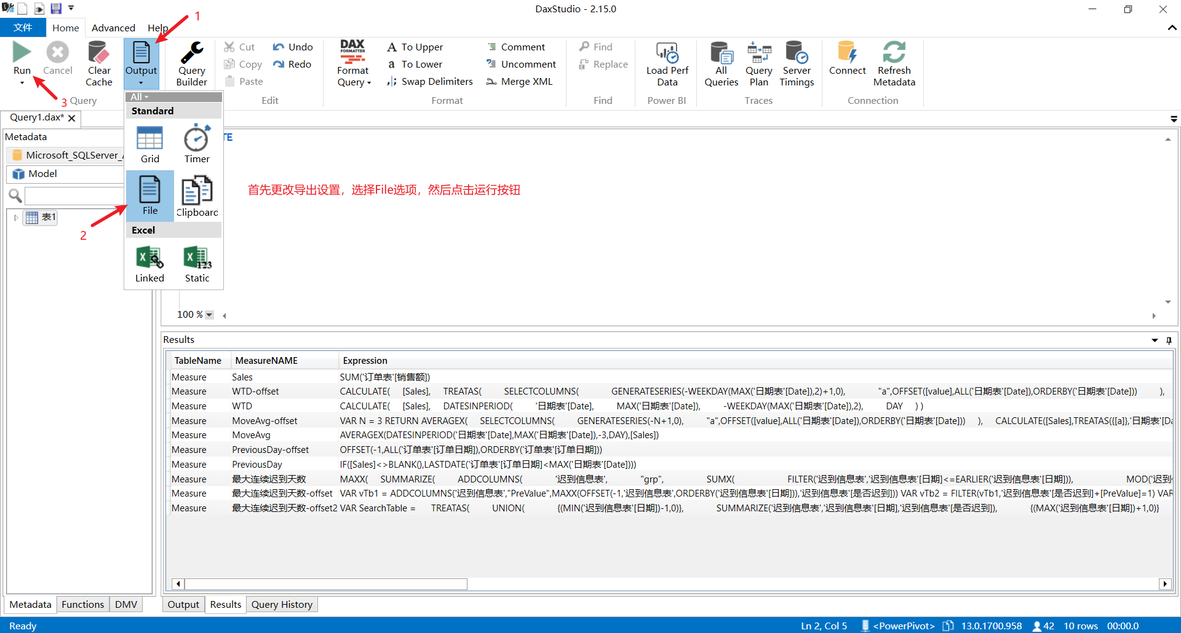Choose Clipboard output option
Screen dimensions: 1181x633
(x=197, y=195)
